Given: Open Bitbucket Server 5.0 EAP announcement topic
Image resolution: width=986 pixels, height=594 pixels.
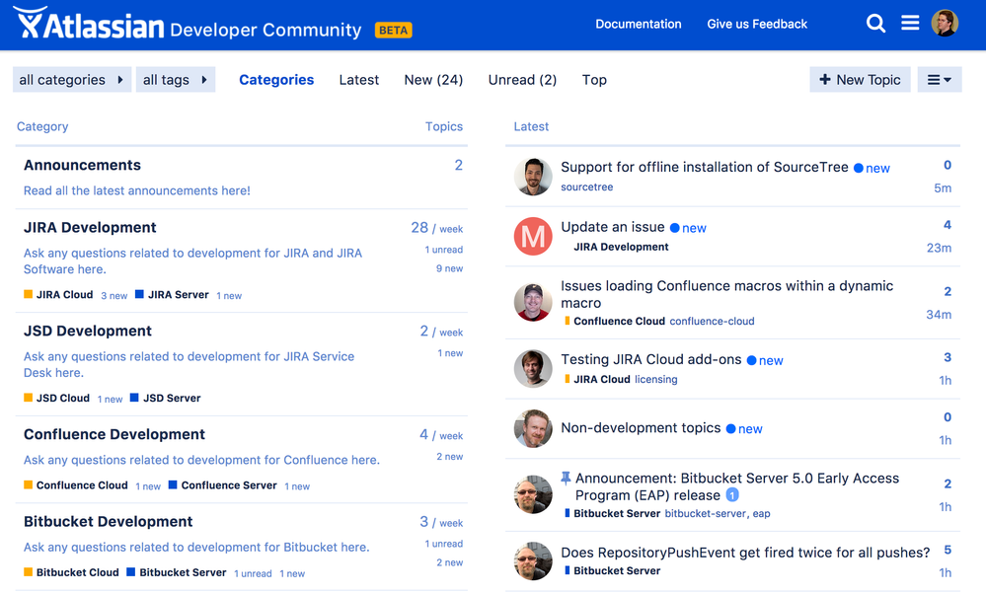Looking at the screenshot, I should pyautogui.click(x=737, y=486).
